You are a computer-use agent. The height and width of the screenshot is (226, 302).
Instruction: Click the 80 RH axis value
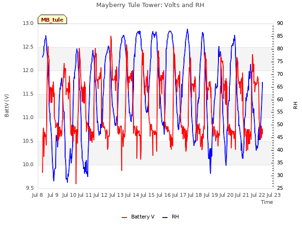[280, 48]
